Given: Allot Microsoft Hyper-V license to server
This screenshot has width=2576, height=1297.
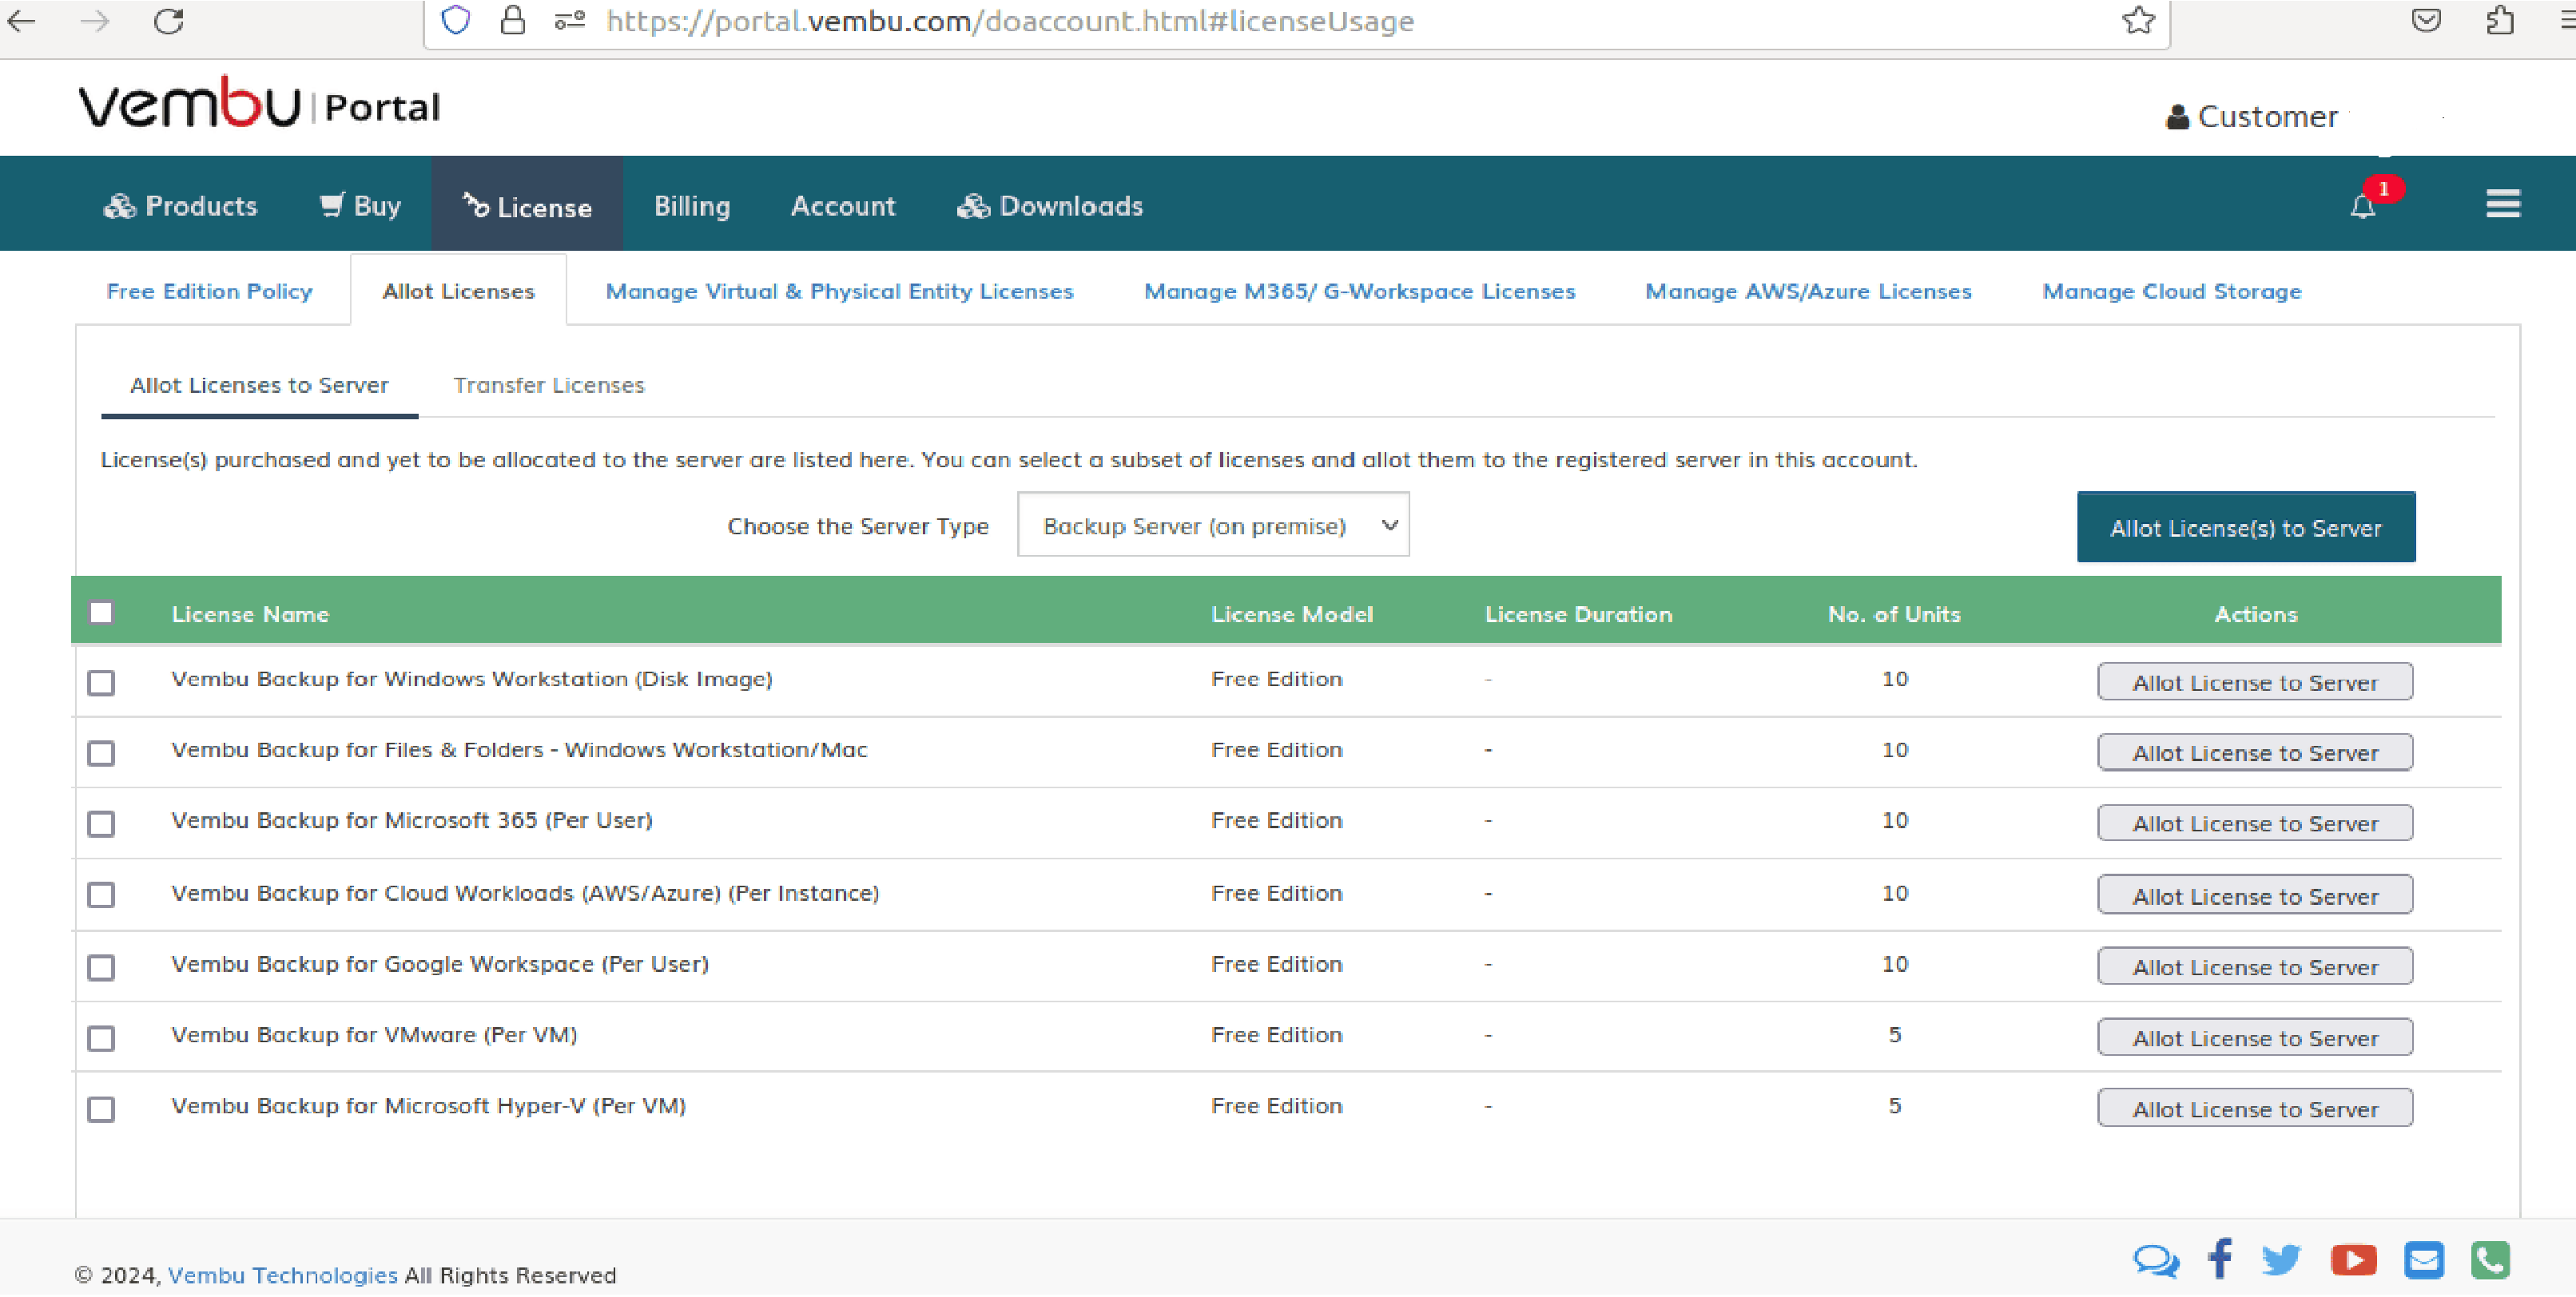Looking at the screenshot, I should pos(2255,1109).
